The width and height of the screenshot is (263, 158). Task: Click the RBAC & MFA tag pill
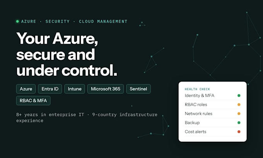[33, 100]
